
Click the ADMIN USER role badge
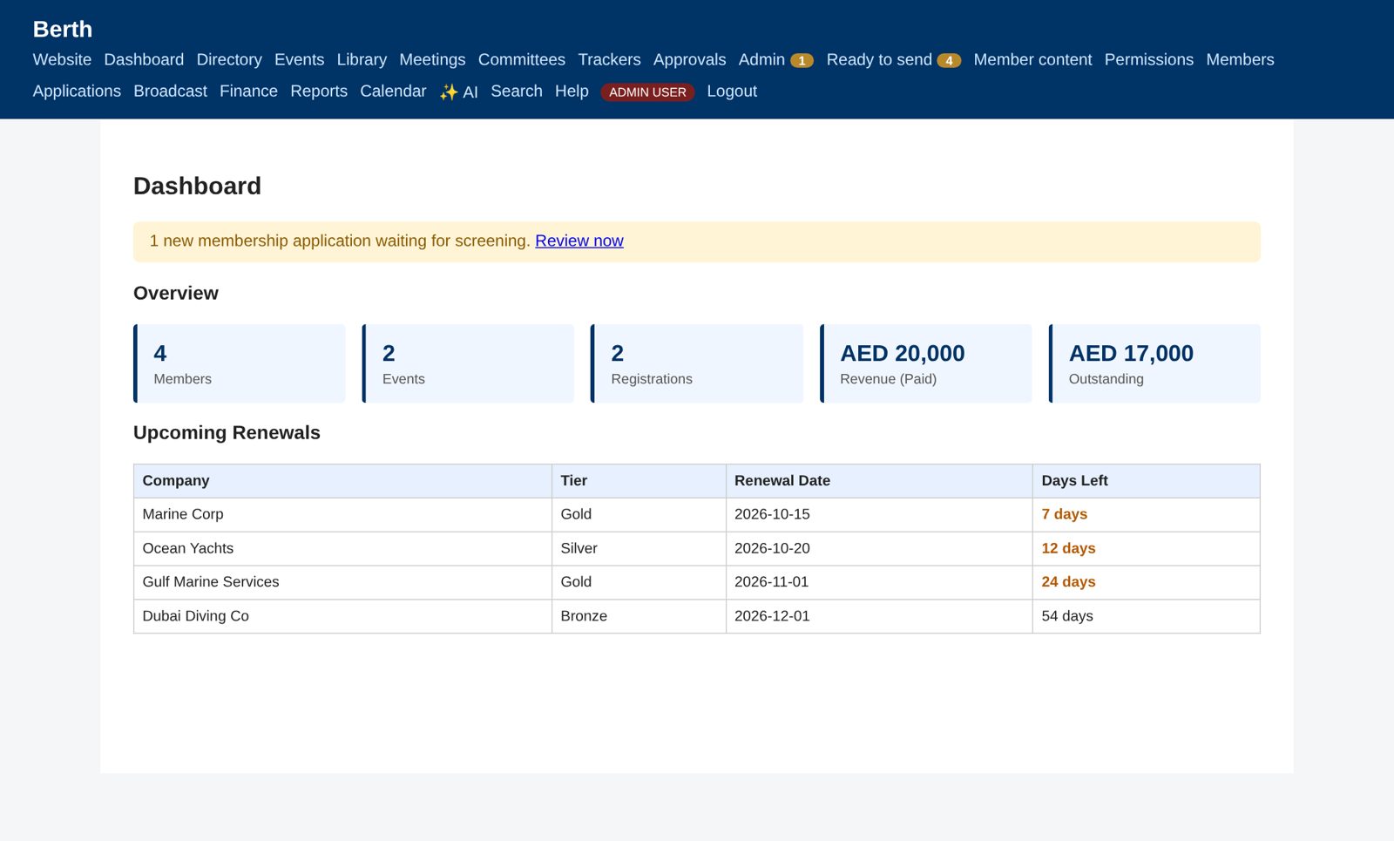pyautogui.click(x=647, y=92)
